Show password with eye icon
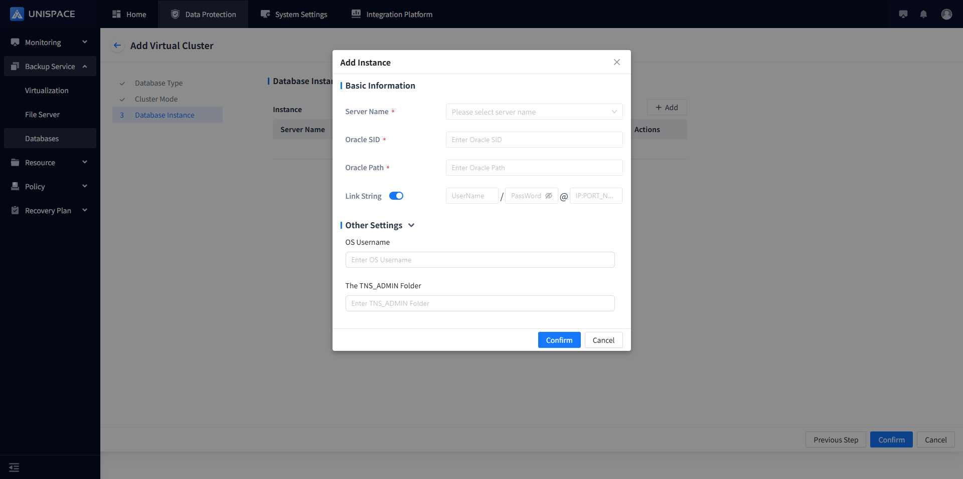This screenshot has height=479, width=963. 549,196
